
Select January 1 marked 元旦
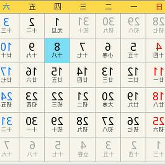click(57, 26)
